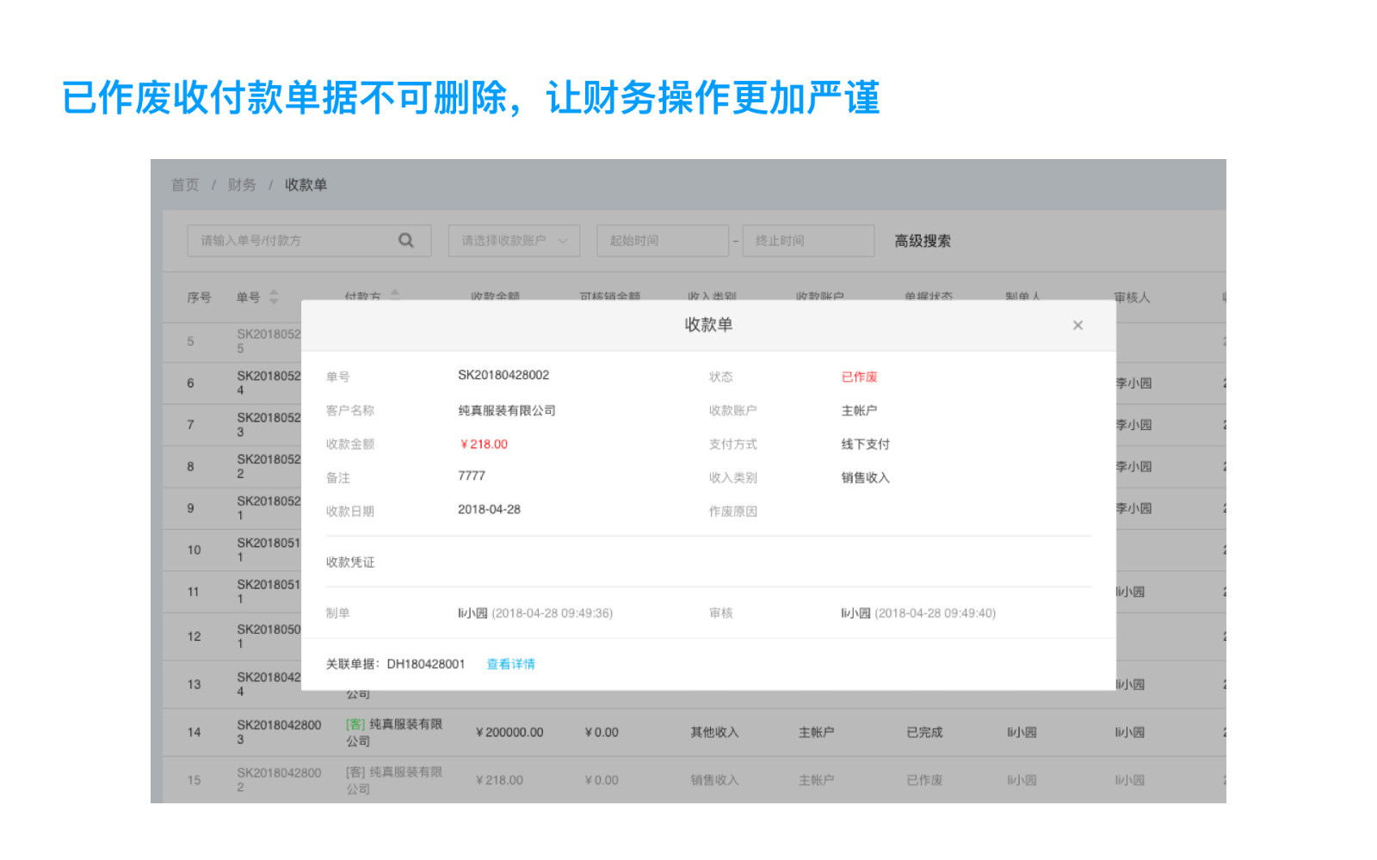Click payer 纯真服装有限公司 in row 14

pos(394,732)
